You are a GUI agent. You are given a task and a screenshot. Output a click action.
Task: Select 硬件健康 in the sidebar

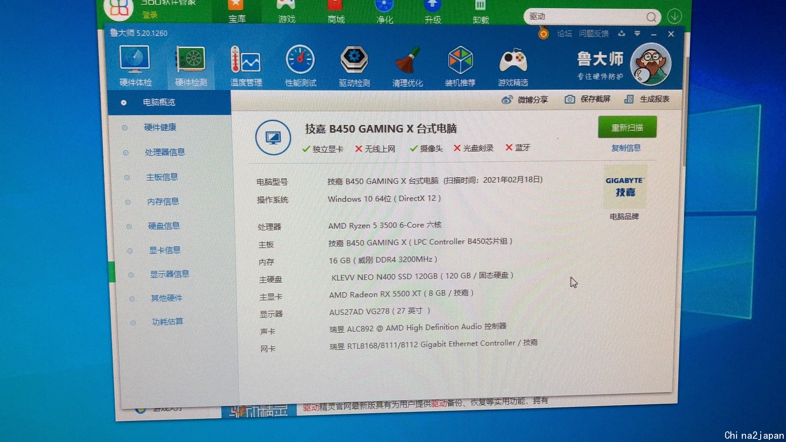click(x=160, y=127)
